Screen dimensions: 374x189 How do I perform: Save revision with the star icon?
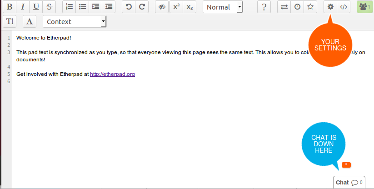(310, 7)
